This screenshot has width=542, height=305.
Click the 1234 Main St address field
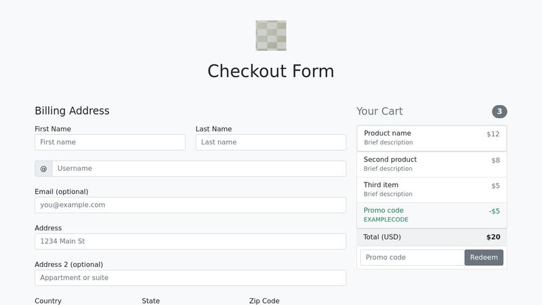coord(190,241)
